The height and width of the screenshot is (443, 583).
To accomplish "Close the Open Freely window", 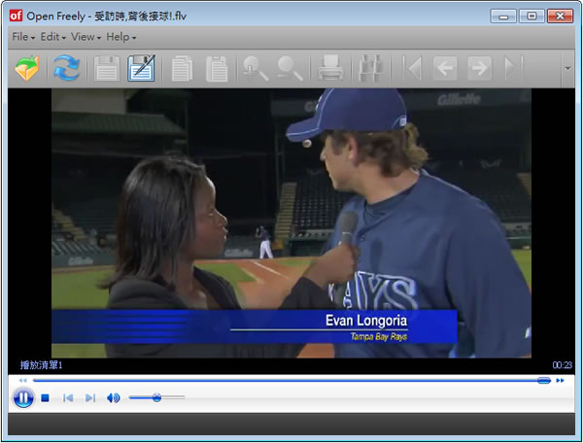I will (560, 16).
